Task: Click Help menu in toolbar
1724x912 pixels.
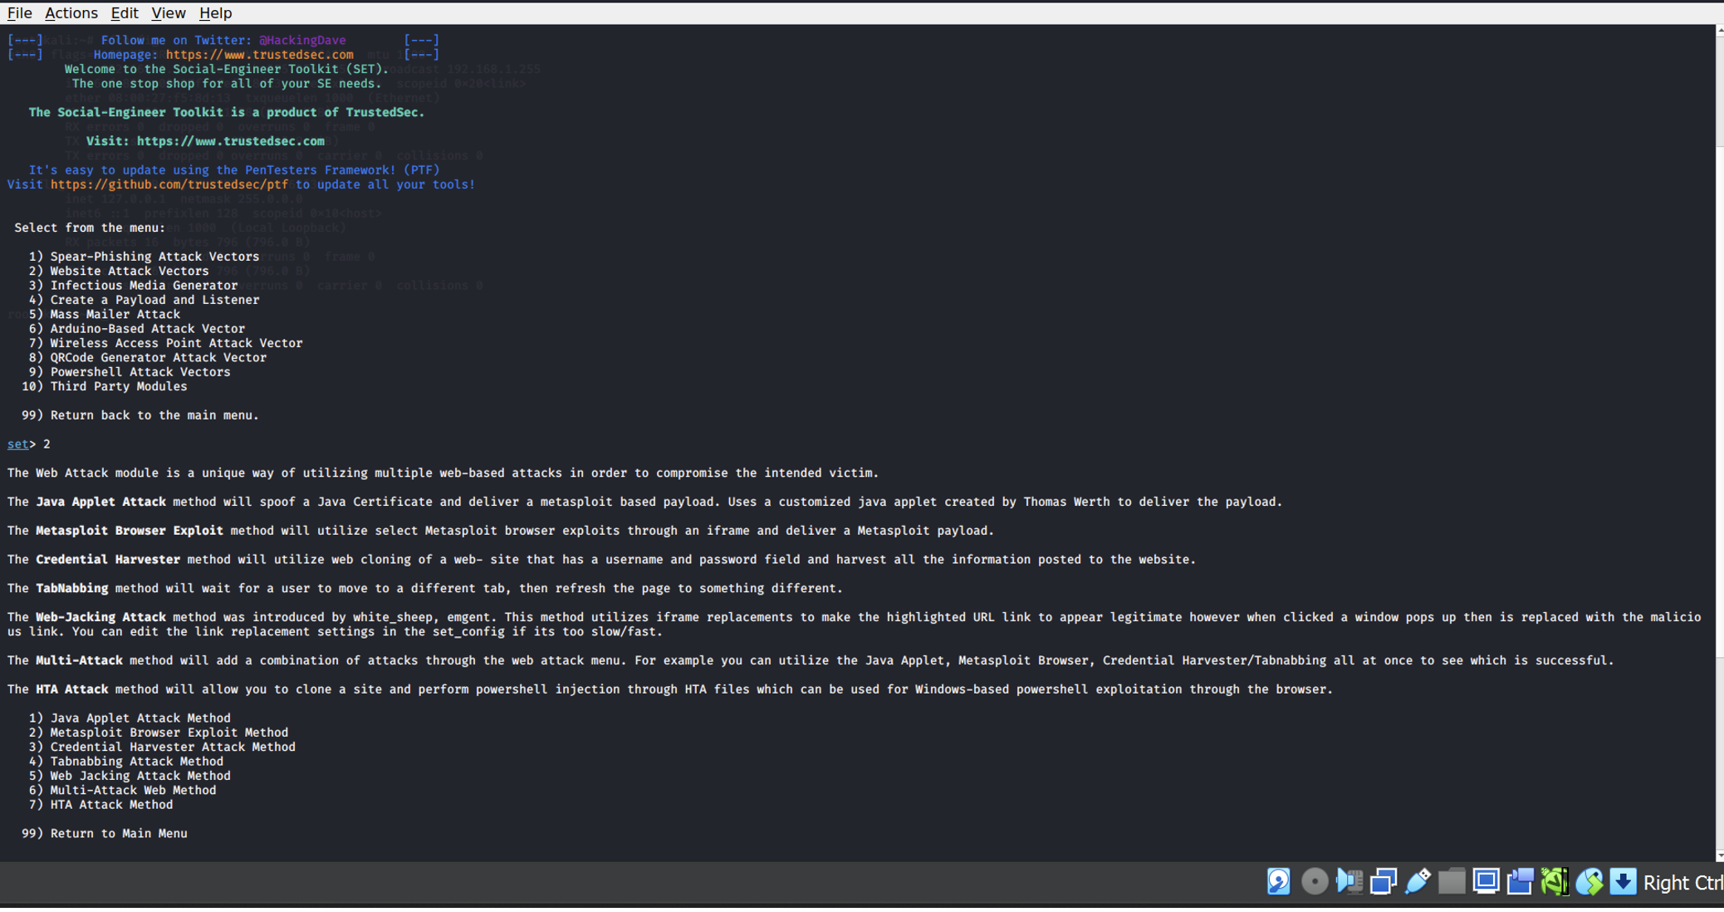Action: click(214, 12)
